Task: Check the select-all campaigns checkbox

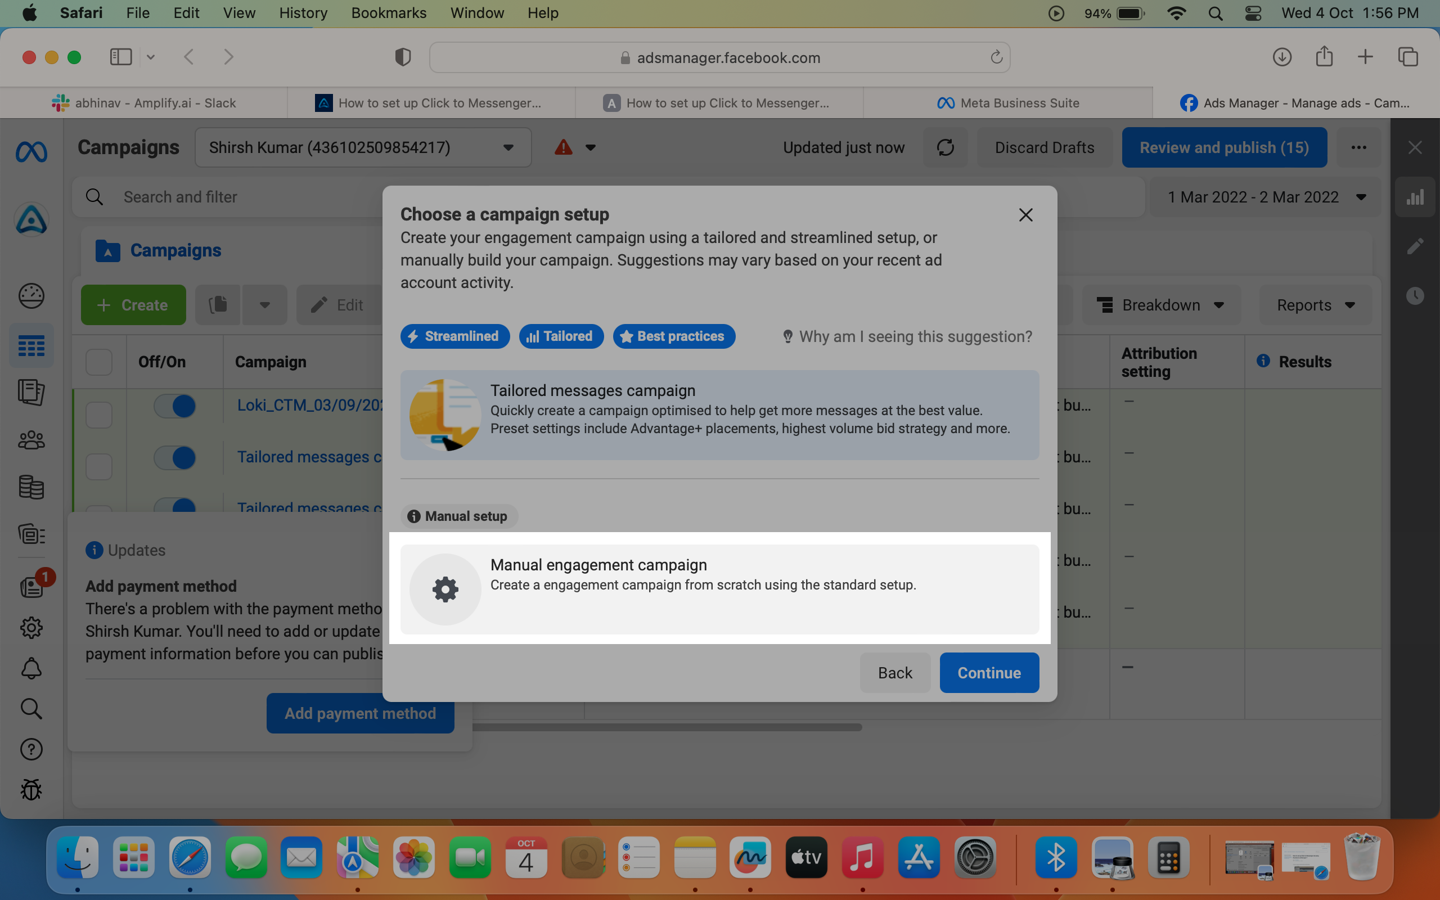Action: 99,362
